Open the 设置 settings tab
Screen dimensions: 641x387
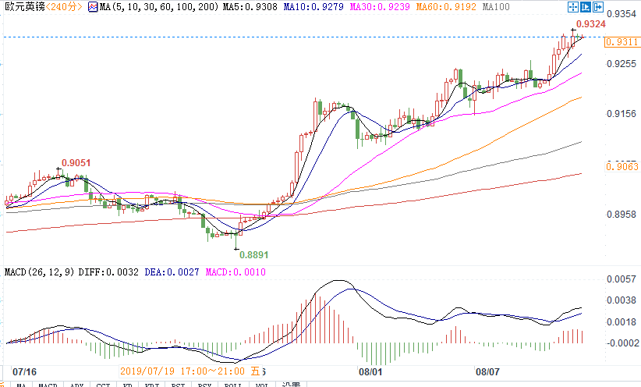point(290,385)
